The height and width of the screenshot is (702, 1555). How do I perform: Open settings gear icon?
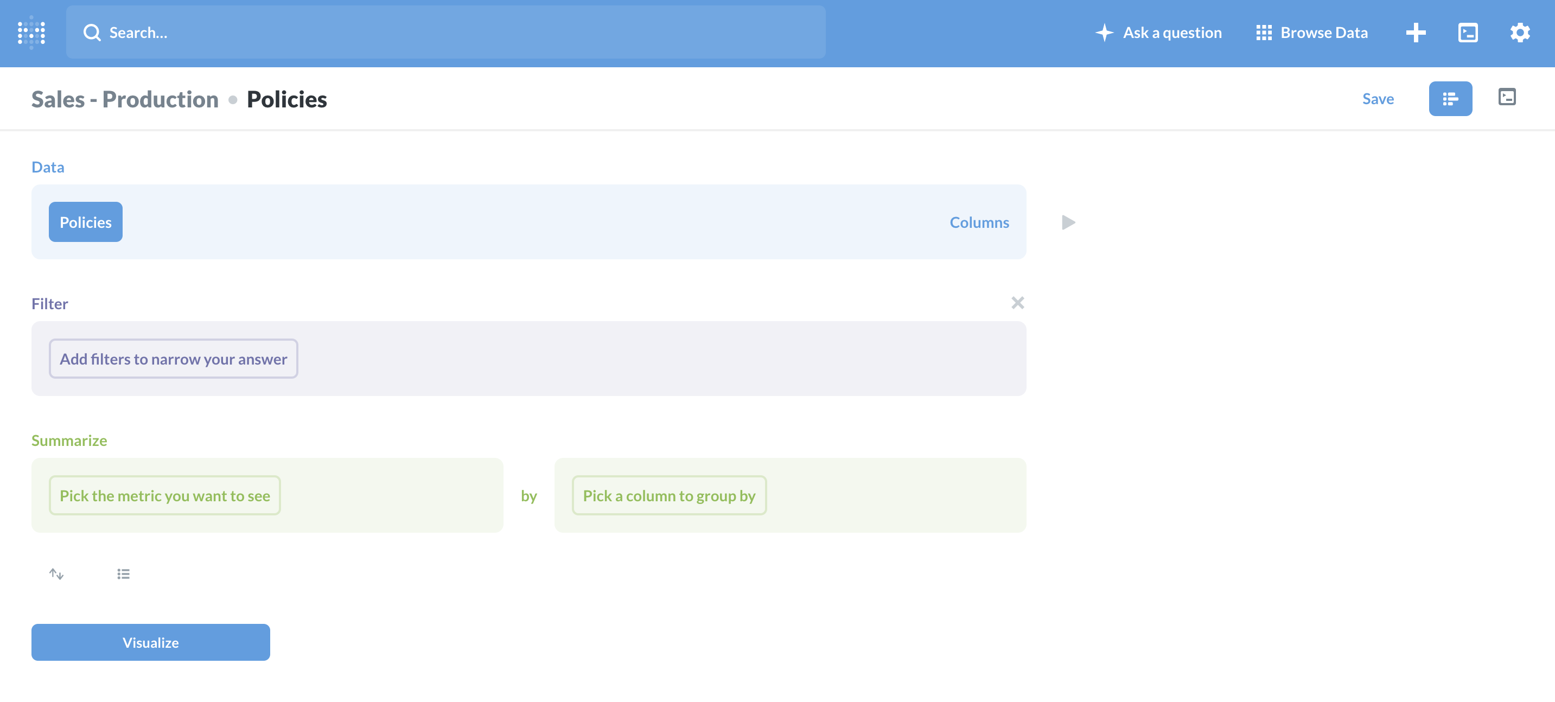click(x=1520, y=33)
